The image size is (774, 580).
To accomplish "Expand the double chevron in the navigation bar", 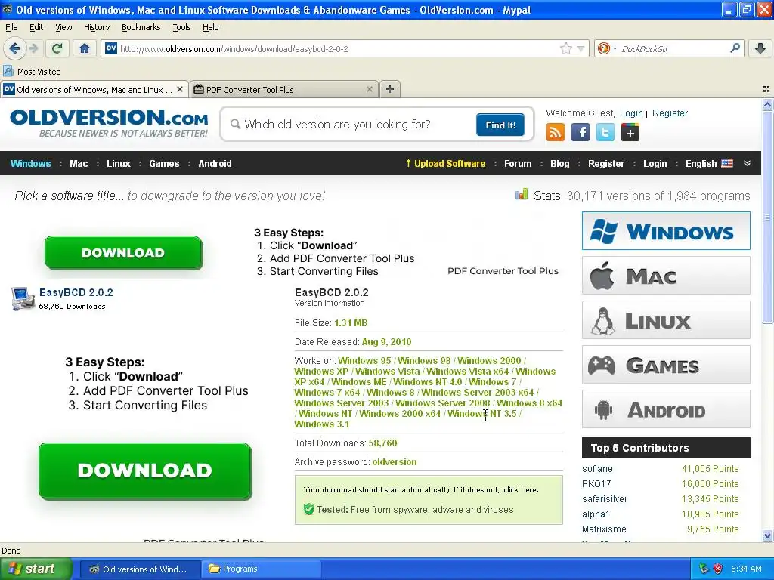I will click(747, 163).
